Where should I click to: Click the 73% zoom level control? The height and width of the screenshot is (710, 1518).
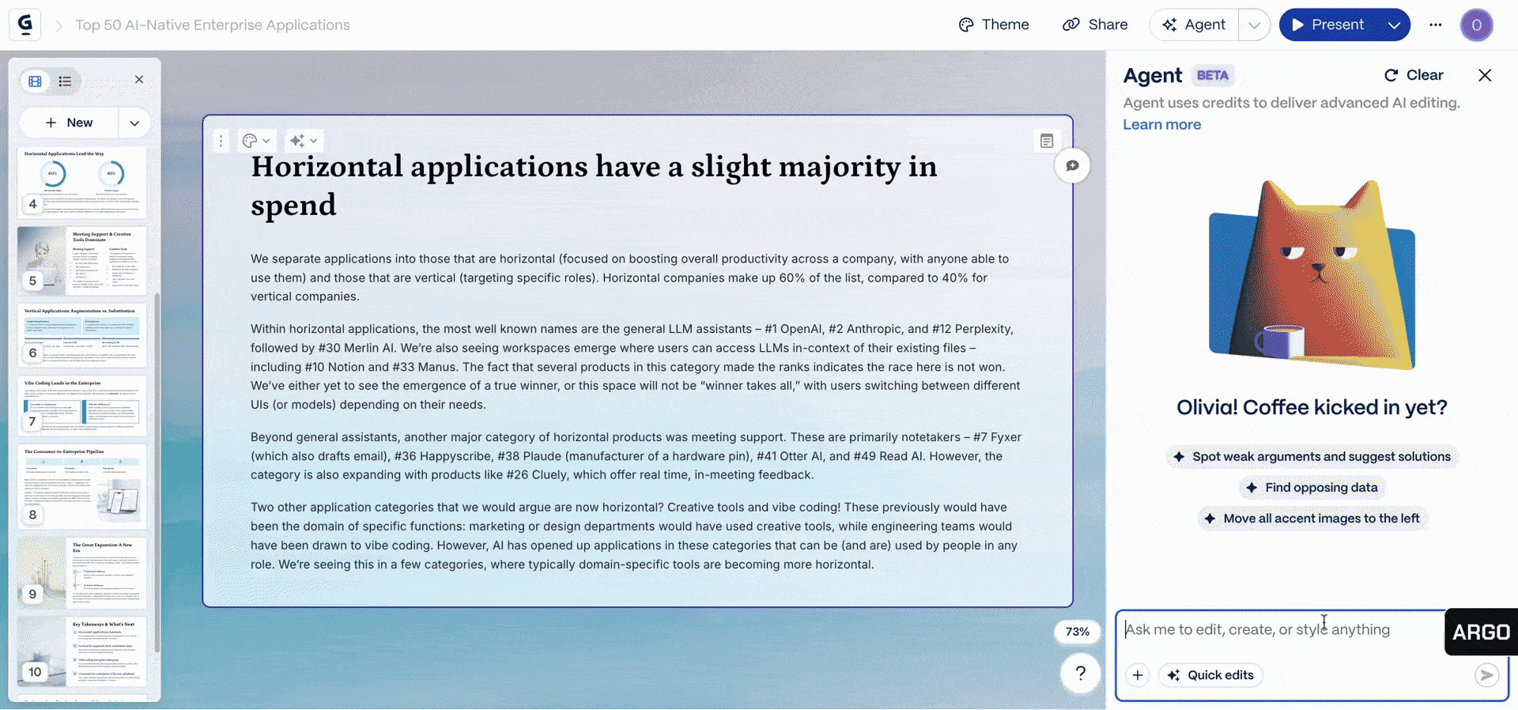point(1077,632)
